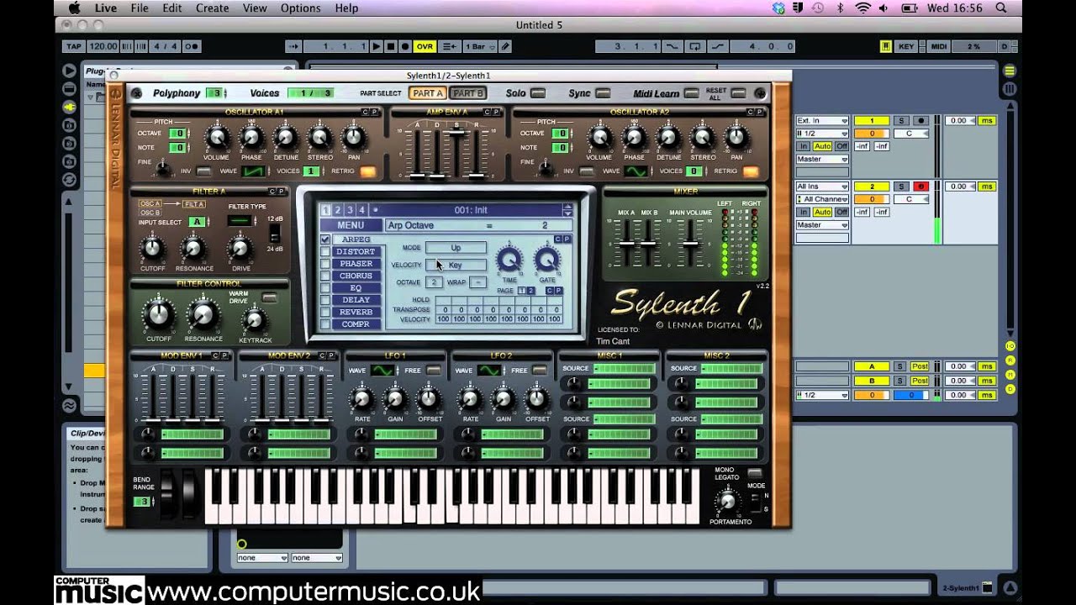Viewport: 1076px width, 605px height.
Task: Open the Options menu
Action: [x=300, y=8]
